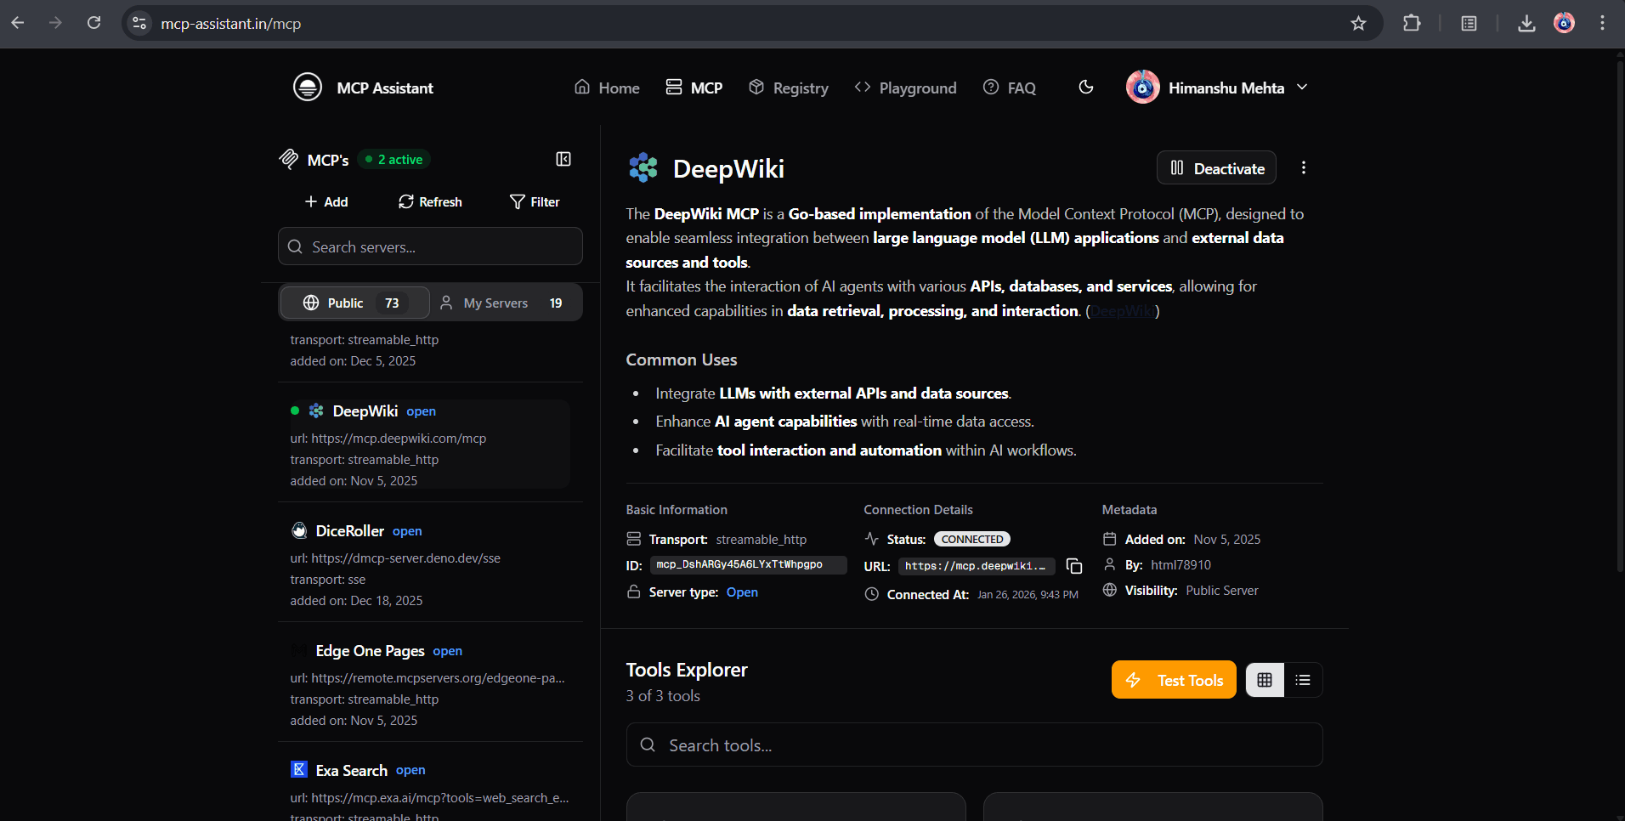Screen dimensions: 1625x821
Task: Toggle dark mode with the moon icon
Action: click(x=1087, y=87)
